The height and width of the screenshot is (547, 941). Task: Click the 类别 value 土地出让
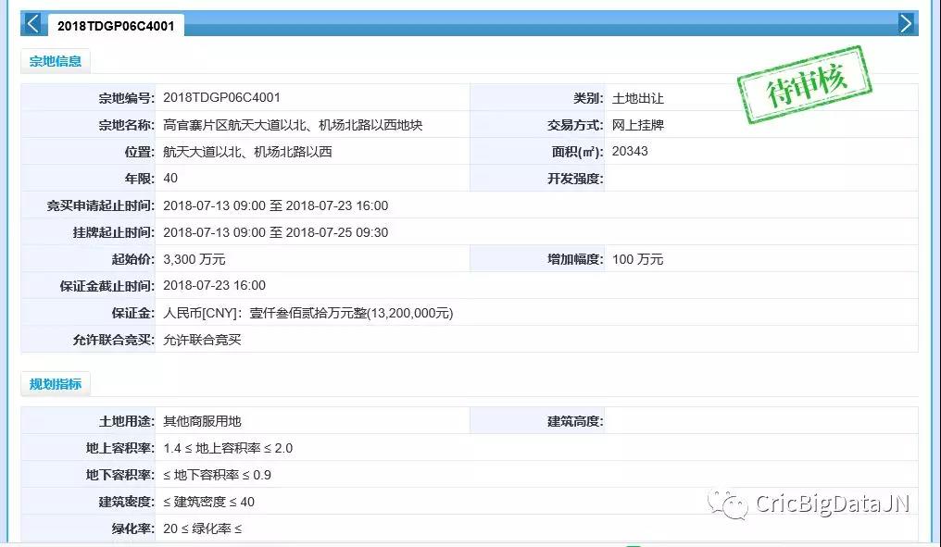click(637, 98)
